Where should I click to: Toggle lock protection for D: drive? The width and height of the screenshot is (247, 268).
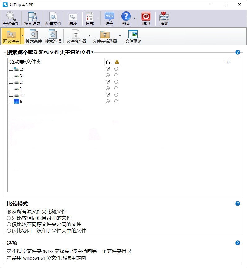pos(116,75)
